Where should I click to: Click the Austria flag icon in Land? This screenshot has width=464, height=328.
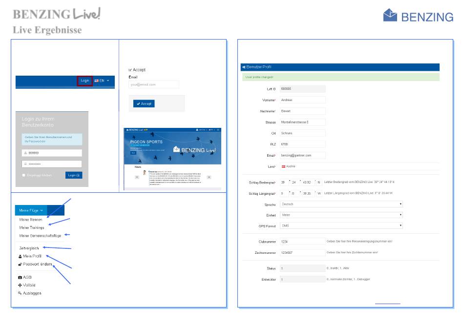(x=283, y=167)
